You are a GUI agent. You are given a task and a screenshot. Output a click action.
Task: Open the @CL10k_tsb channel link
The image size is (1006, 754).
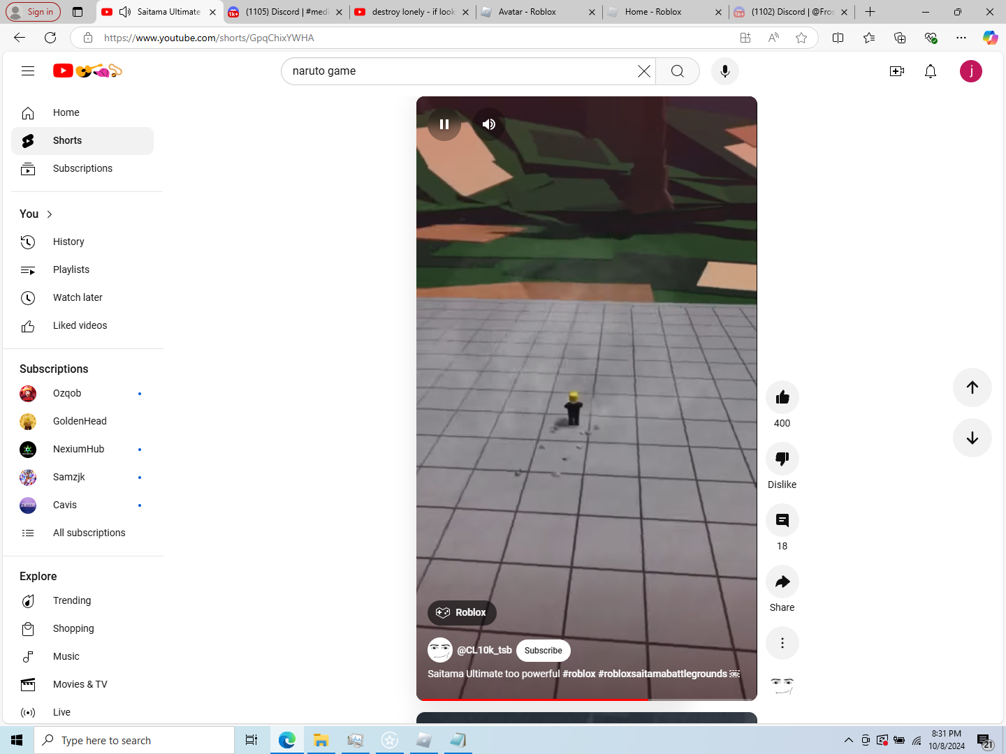[x=485, y=650]
